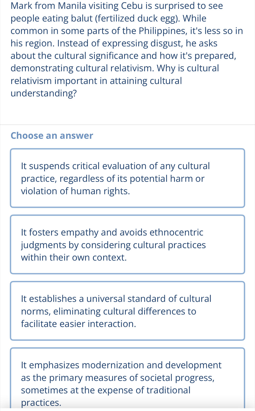Pick the 'establishes a universal standard' answer
The height and width of the screenshot is (411, 255).
[128, 311]
